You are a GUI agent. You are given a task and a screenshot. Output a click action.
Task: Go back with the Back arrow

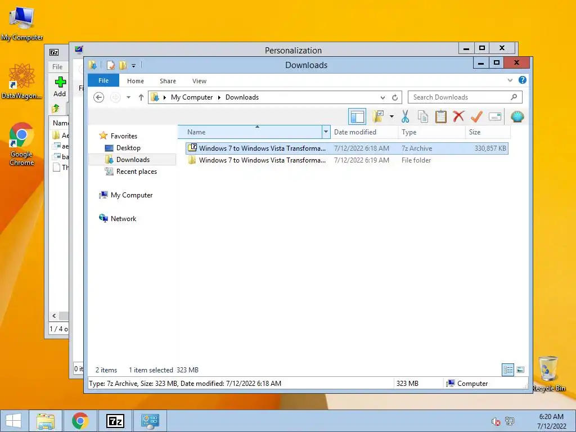tap(98, 97)
